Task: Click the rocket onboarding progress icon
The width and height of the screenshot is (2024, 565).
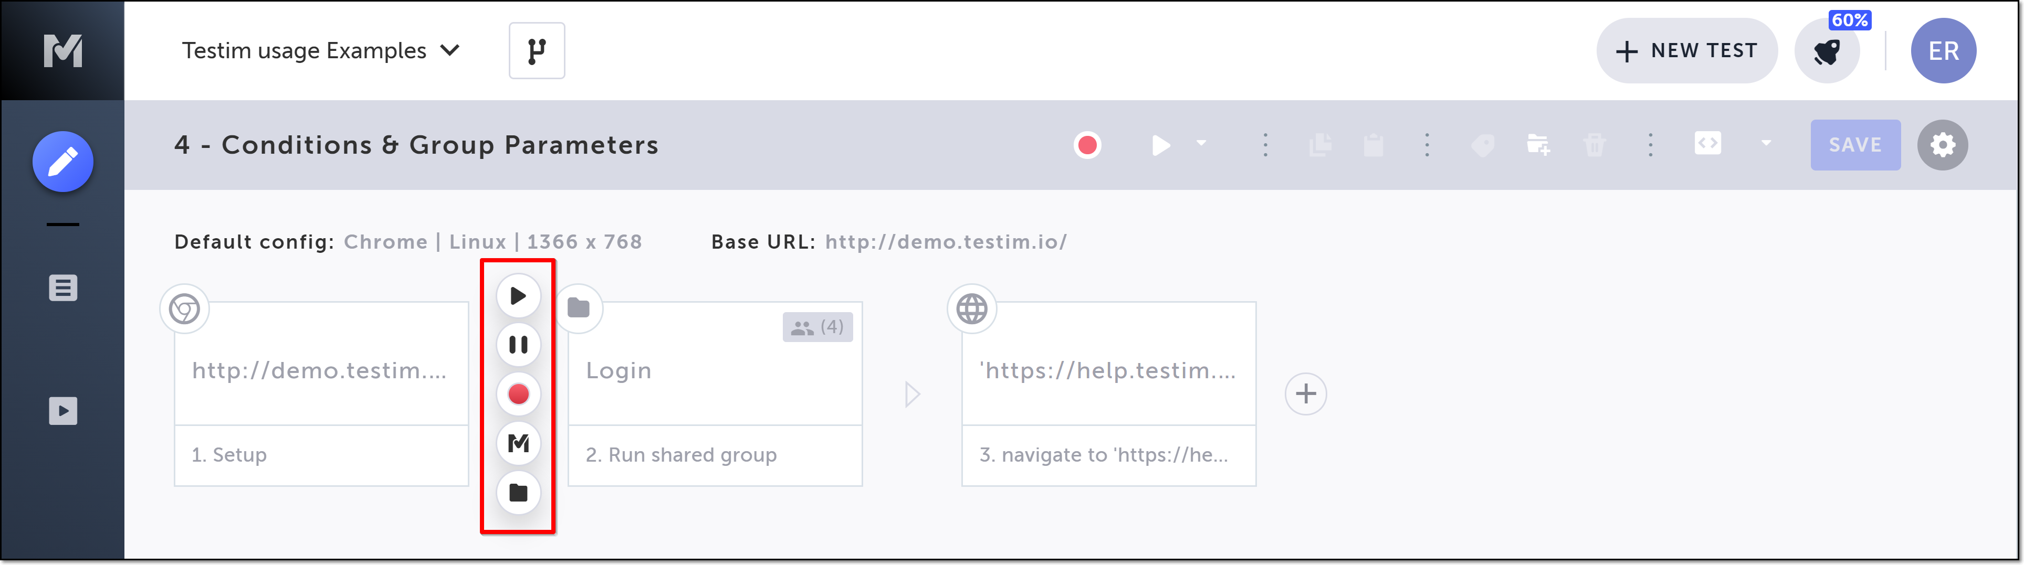Action: click(1827, 52)
